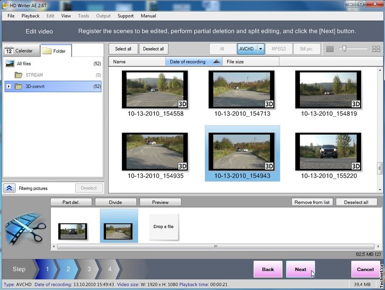Click the Calendar tab icon
Image resolution: width=385 pixels, height=290 pixels.
[9, 50]
